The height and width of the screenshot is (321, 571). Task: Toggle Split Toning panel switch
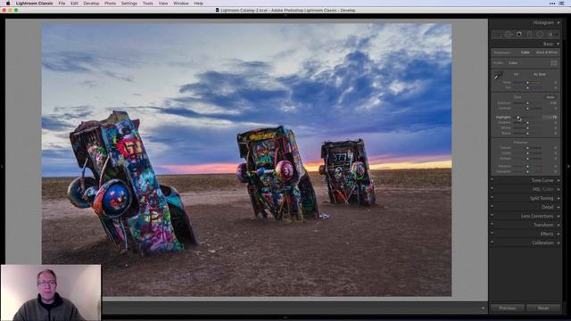(x=492, y=197)
